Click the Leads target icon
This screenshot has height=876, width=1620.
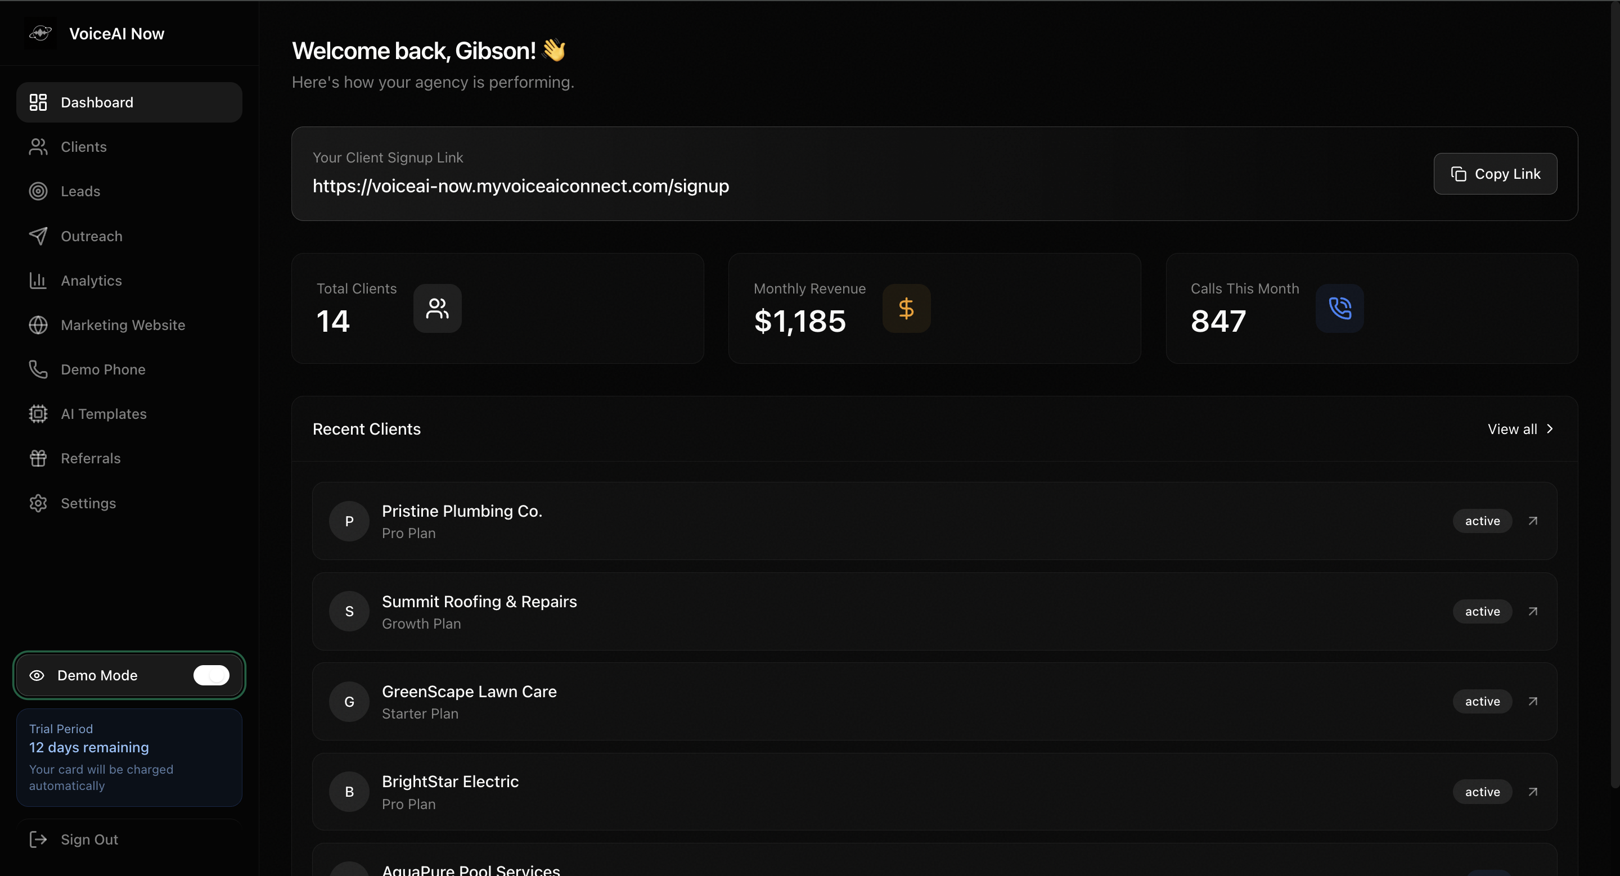point(38,191)
